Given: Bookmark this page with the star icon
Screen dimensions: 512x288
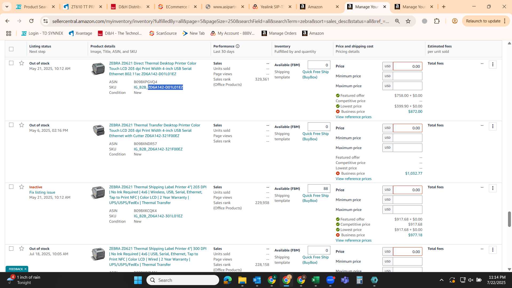Looking at the screenshot, I should pyautogui.click(x=408, y=21).
